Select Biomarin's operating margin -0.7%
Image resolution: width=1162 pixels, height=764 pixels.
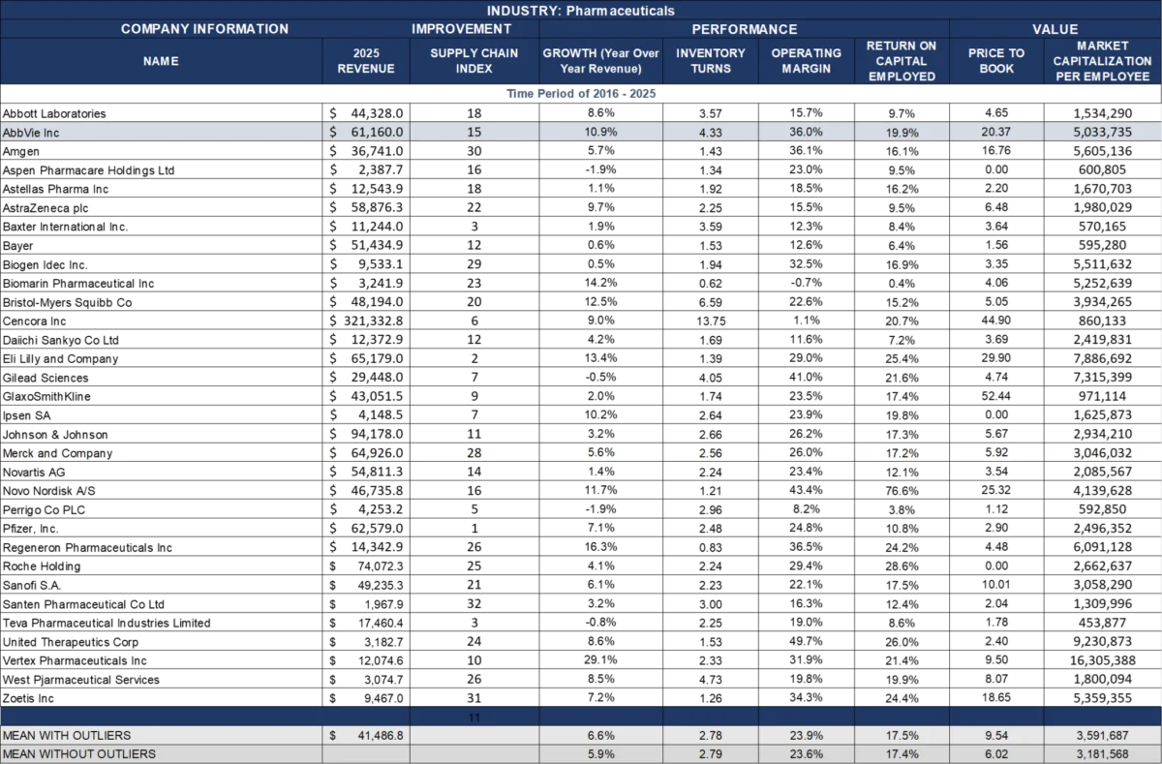click(807, 283)
